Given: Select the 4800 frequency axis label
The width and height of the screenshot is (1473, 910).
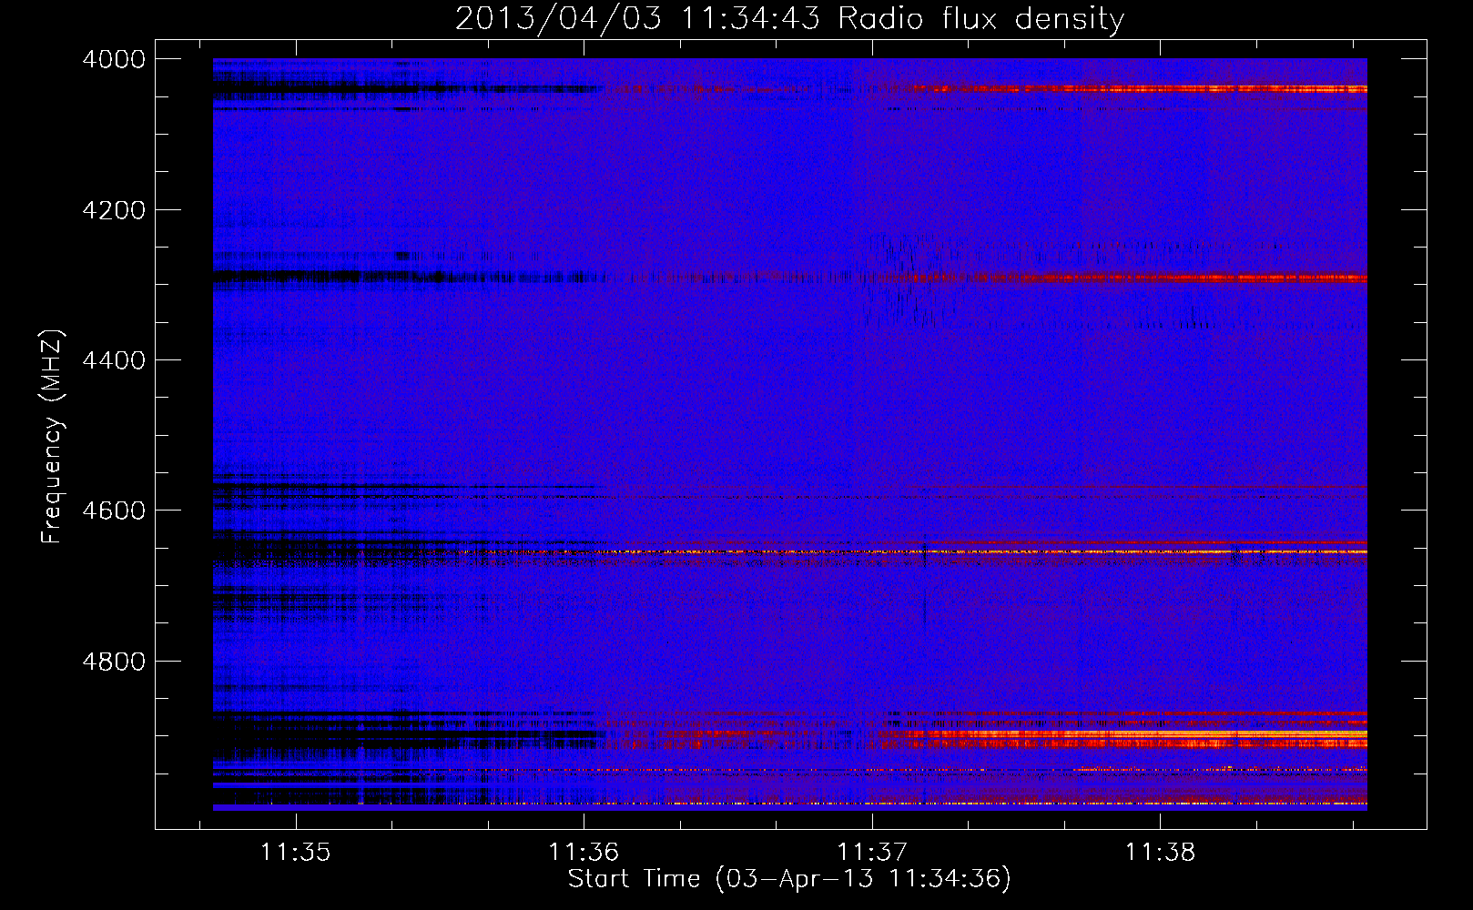Looking at the screenshot, I should click(x=114, y=662).
